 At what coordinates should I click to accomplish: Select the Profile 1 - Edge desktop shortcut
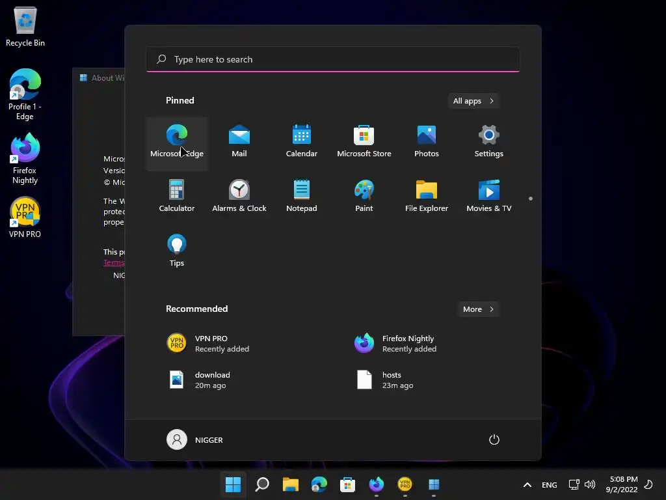coord(25,94)
